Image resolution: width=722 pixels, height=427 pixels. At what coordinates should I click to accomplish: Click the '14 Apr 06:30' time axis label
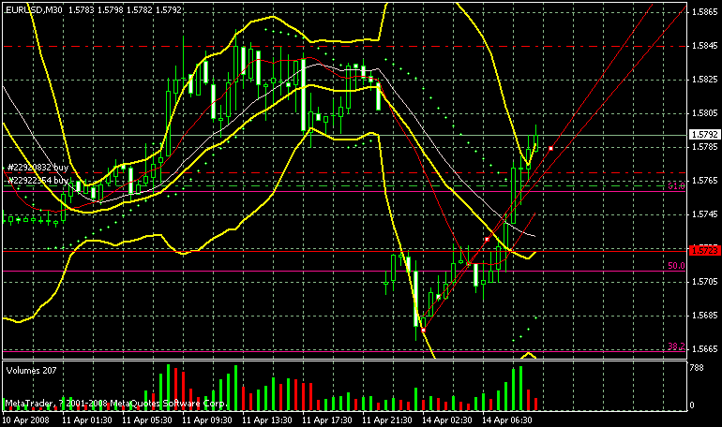click(507, 420)
